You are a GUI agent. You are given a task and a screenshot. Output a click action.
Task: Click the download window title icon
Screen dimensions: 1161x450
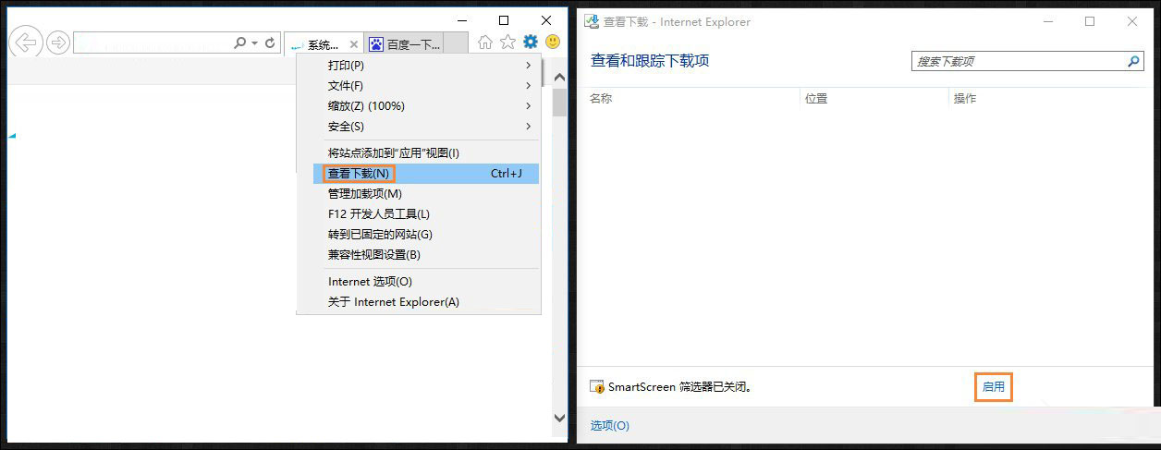click(x=592, y=21)
